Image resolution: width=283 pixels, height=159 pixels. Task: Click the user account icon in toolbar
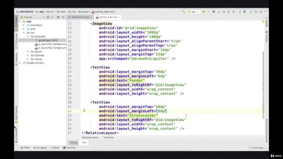click(x=266, y=12)
